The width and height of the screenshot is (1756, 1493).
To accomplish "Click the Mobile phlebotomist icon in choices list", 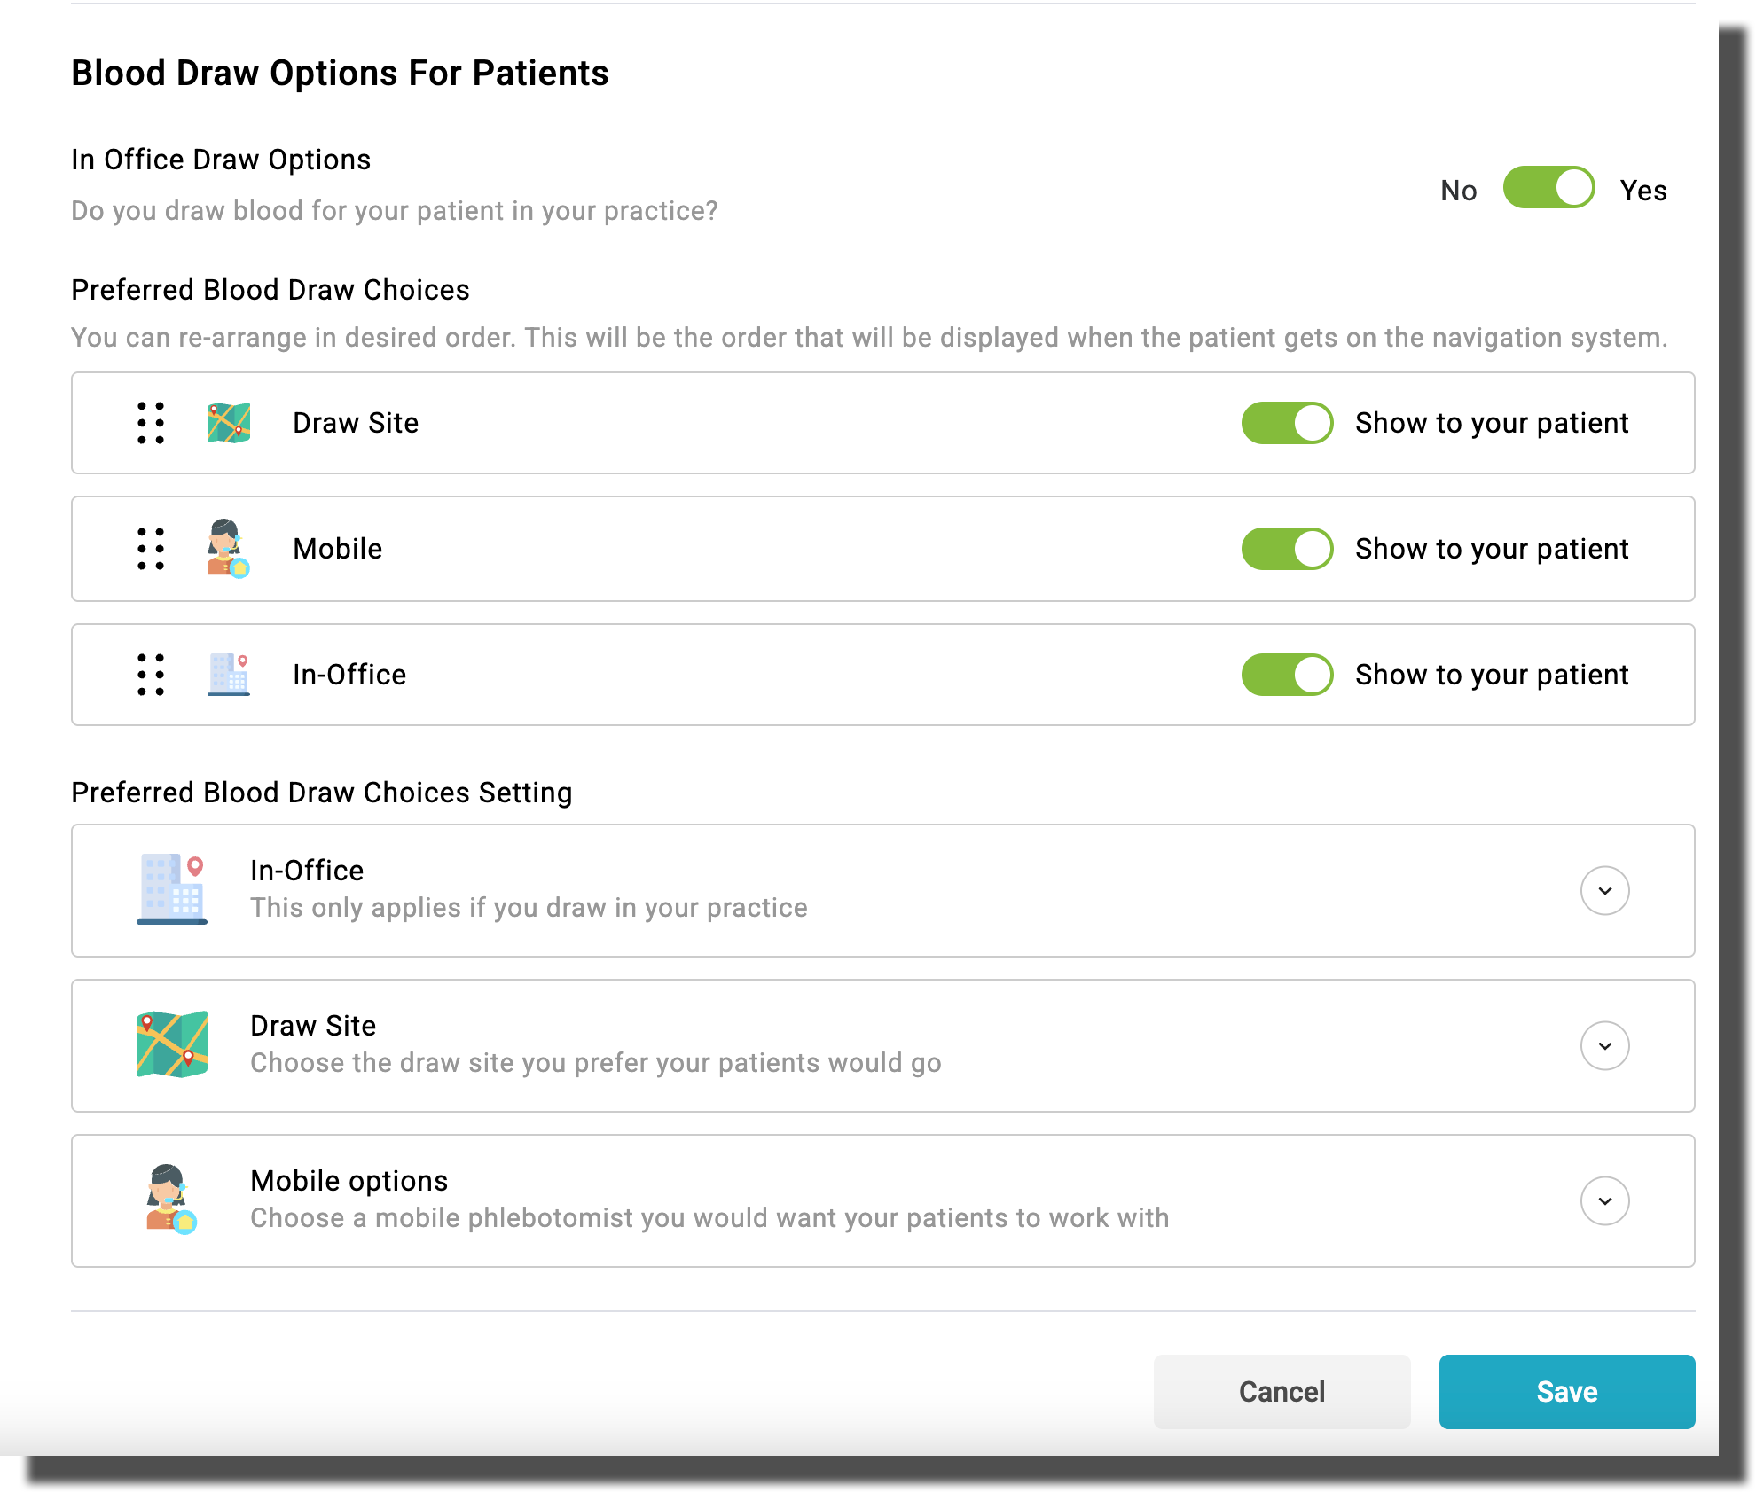I will pos(228,549).
